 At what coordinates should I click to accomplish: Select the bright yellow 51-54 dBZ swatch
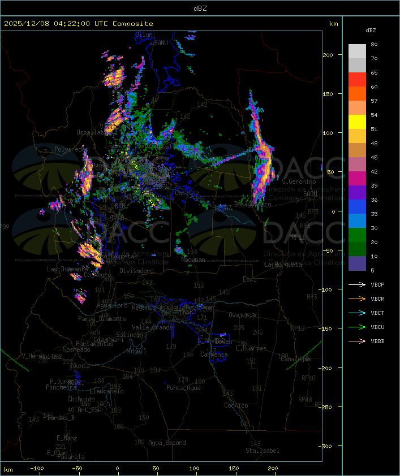click(357, 122)
